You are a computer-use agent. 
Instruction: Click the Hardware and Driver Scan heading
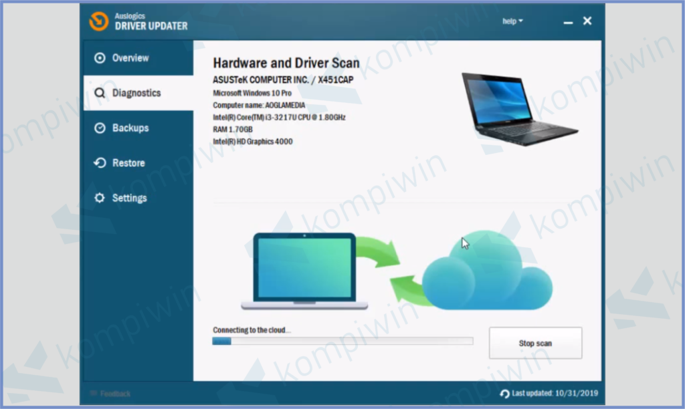tap(286, 63)
